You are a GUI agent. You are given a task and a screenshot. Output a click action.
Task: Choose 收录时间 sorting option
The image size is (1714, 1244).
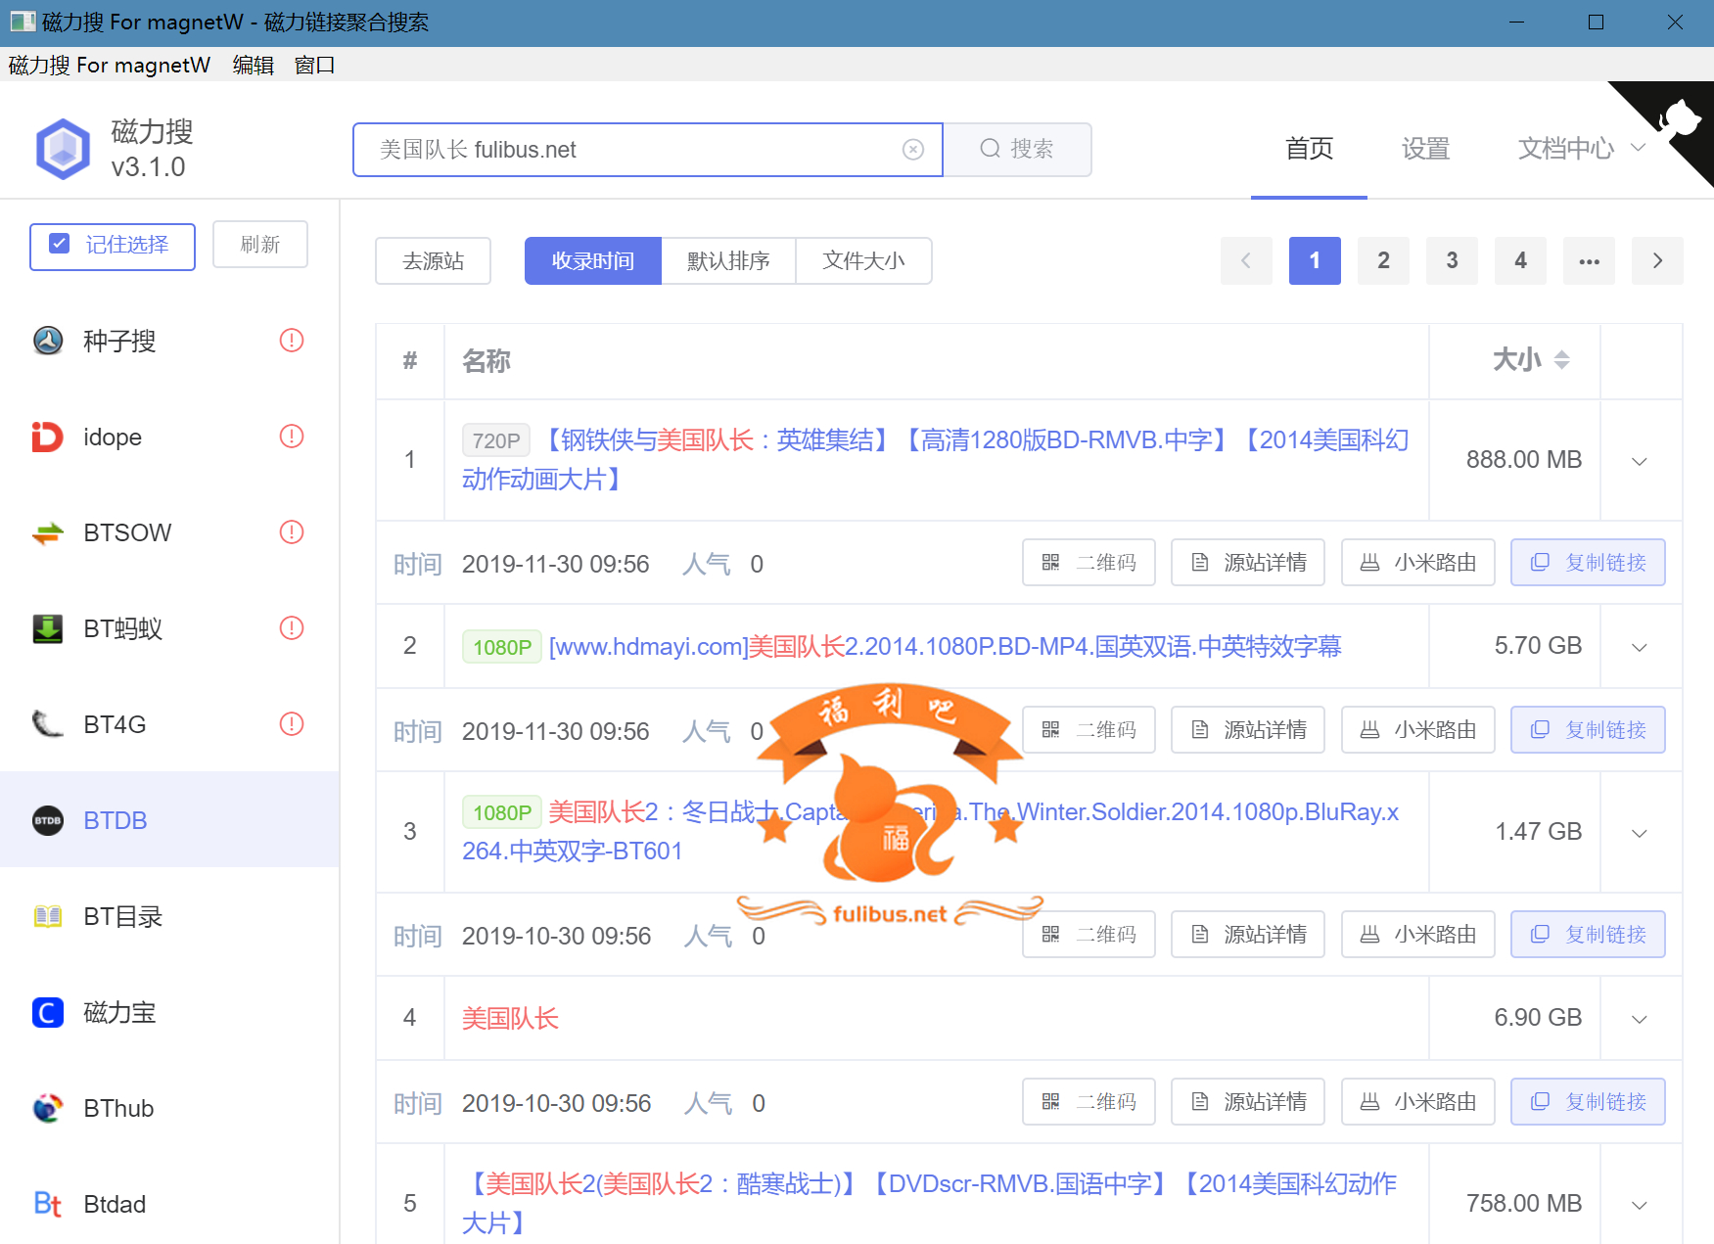(593, 261)
